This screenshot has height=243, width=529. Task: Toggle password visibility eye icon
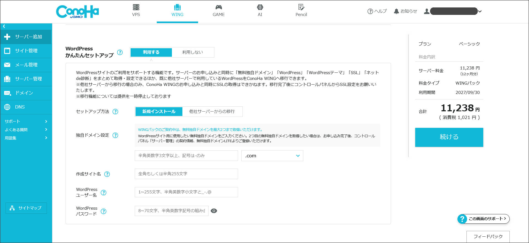[x=214, y=211]
